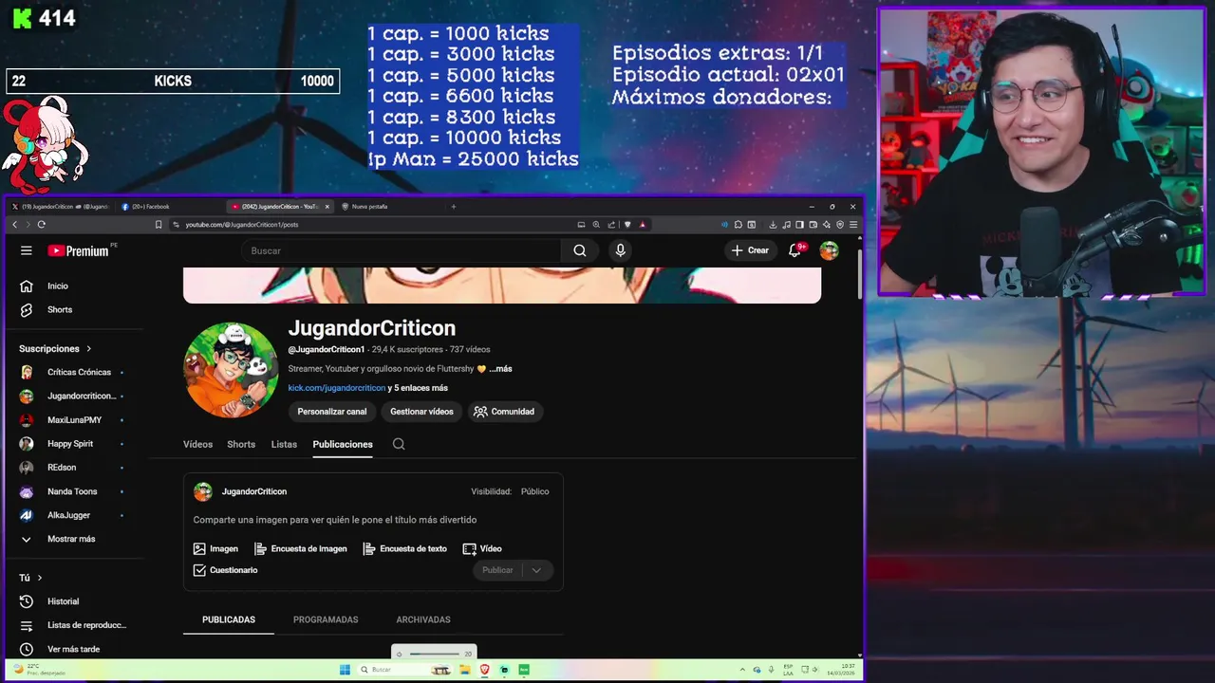
Task: Open Ver más tarde in the sidebar
Action: click(72, 649)
